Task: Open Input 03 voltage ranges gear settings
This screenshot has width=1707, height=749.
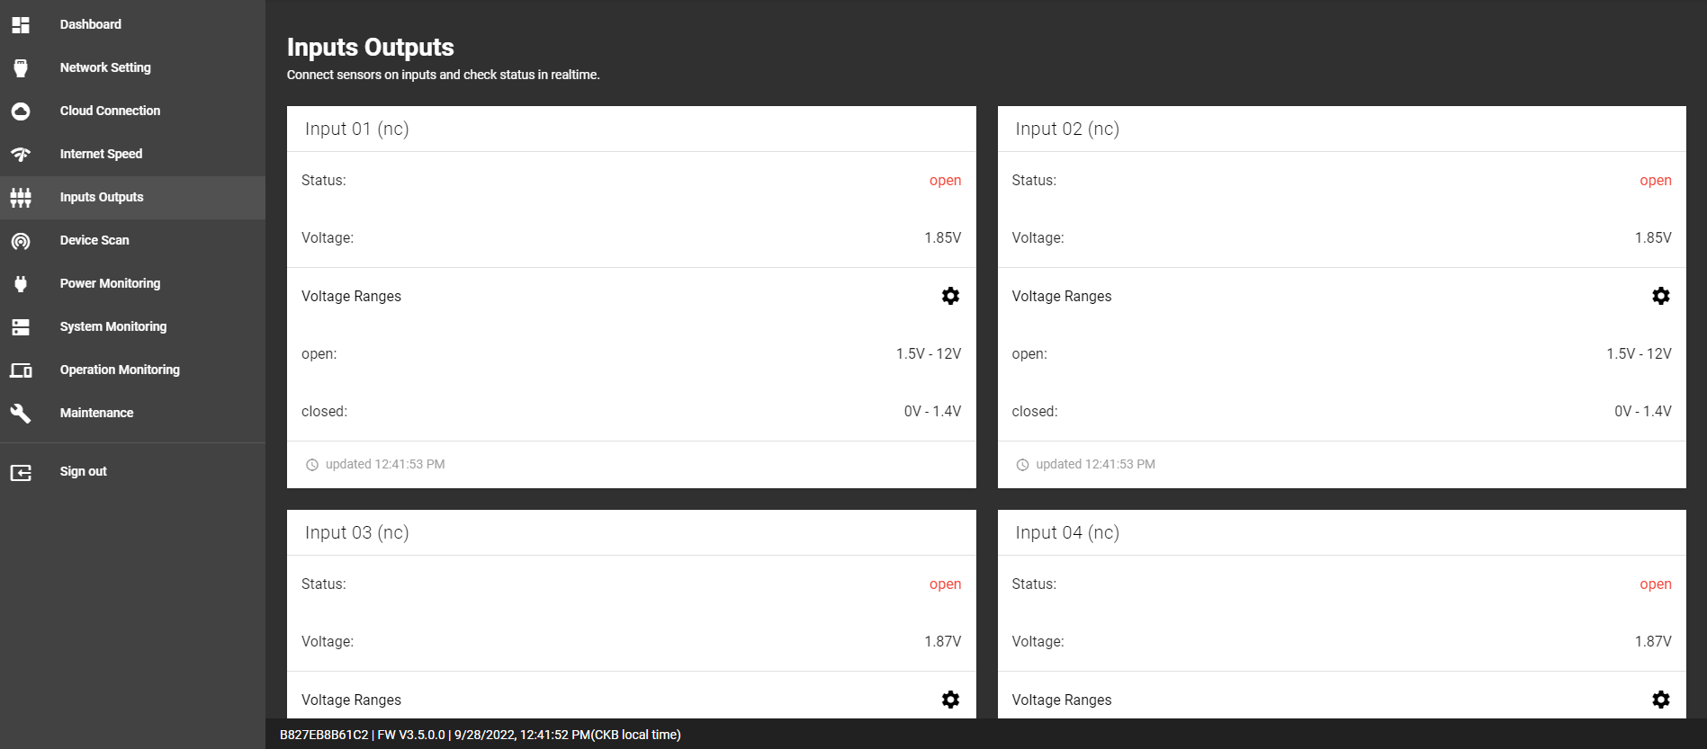Action: point(950,700)
